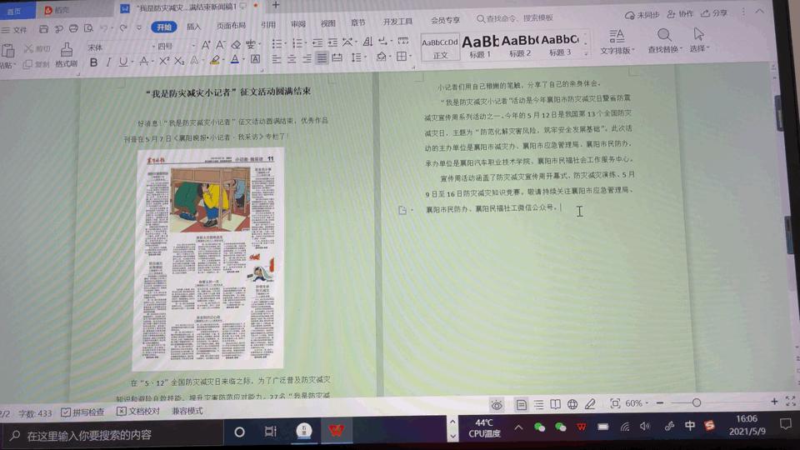The image size is (800, 450).
Task: Expand the line spacing dropdown
Action: [x=366, y=57]
